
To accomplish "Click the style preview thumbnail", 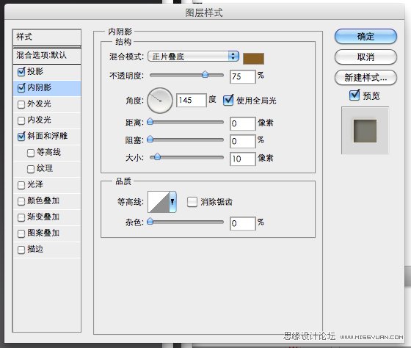I will pos(365,131).
